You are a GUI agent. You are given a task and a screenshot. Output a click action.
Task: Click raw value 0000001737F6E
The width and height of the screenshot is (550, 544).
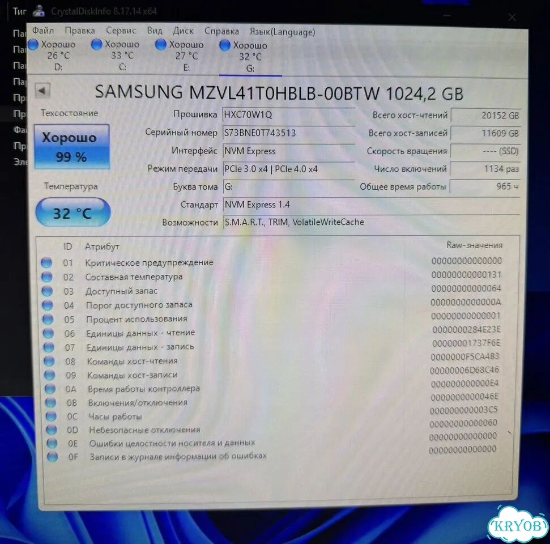[x=466, y=343]
